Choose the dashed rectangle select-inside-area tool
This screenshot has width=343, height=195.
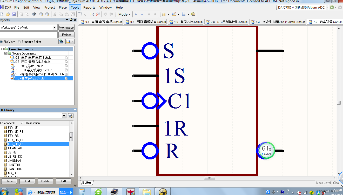tap(80, 14)
